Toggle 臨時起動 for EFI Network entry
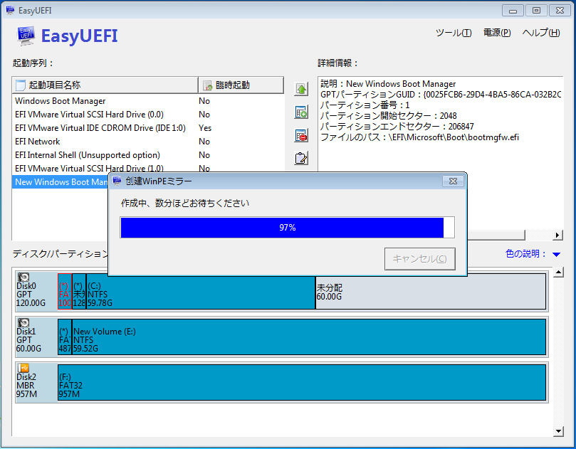576x449 pixels. (204, 141)
